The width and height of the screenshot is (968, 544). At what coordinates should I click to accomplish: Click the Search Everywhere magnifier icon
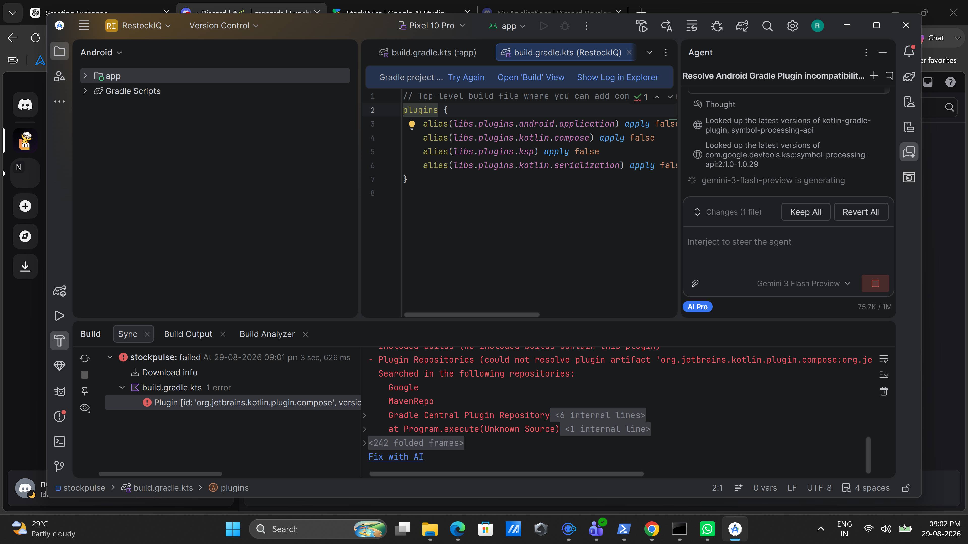pos(767,26)
